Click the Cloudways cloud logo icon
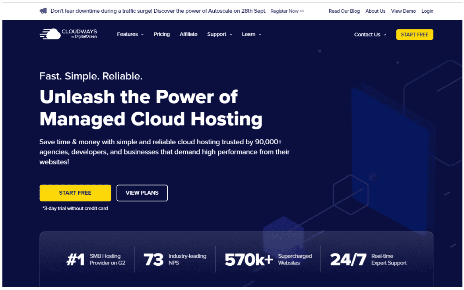Viewport: 464px width, 290px height. point(50,34)
